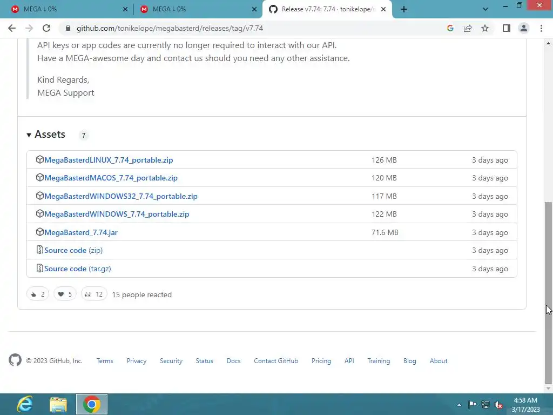The height and width of the screenshot is (415, 553).
Task: Click package icon beside WINDOWS32 zip
Action: pyautogui.click(x=40, y=196)
